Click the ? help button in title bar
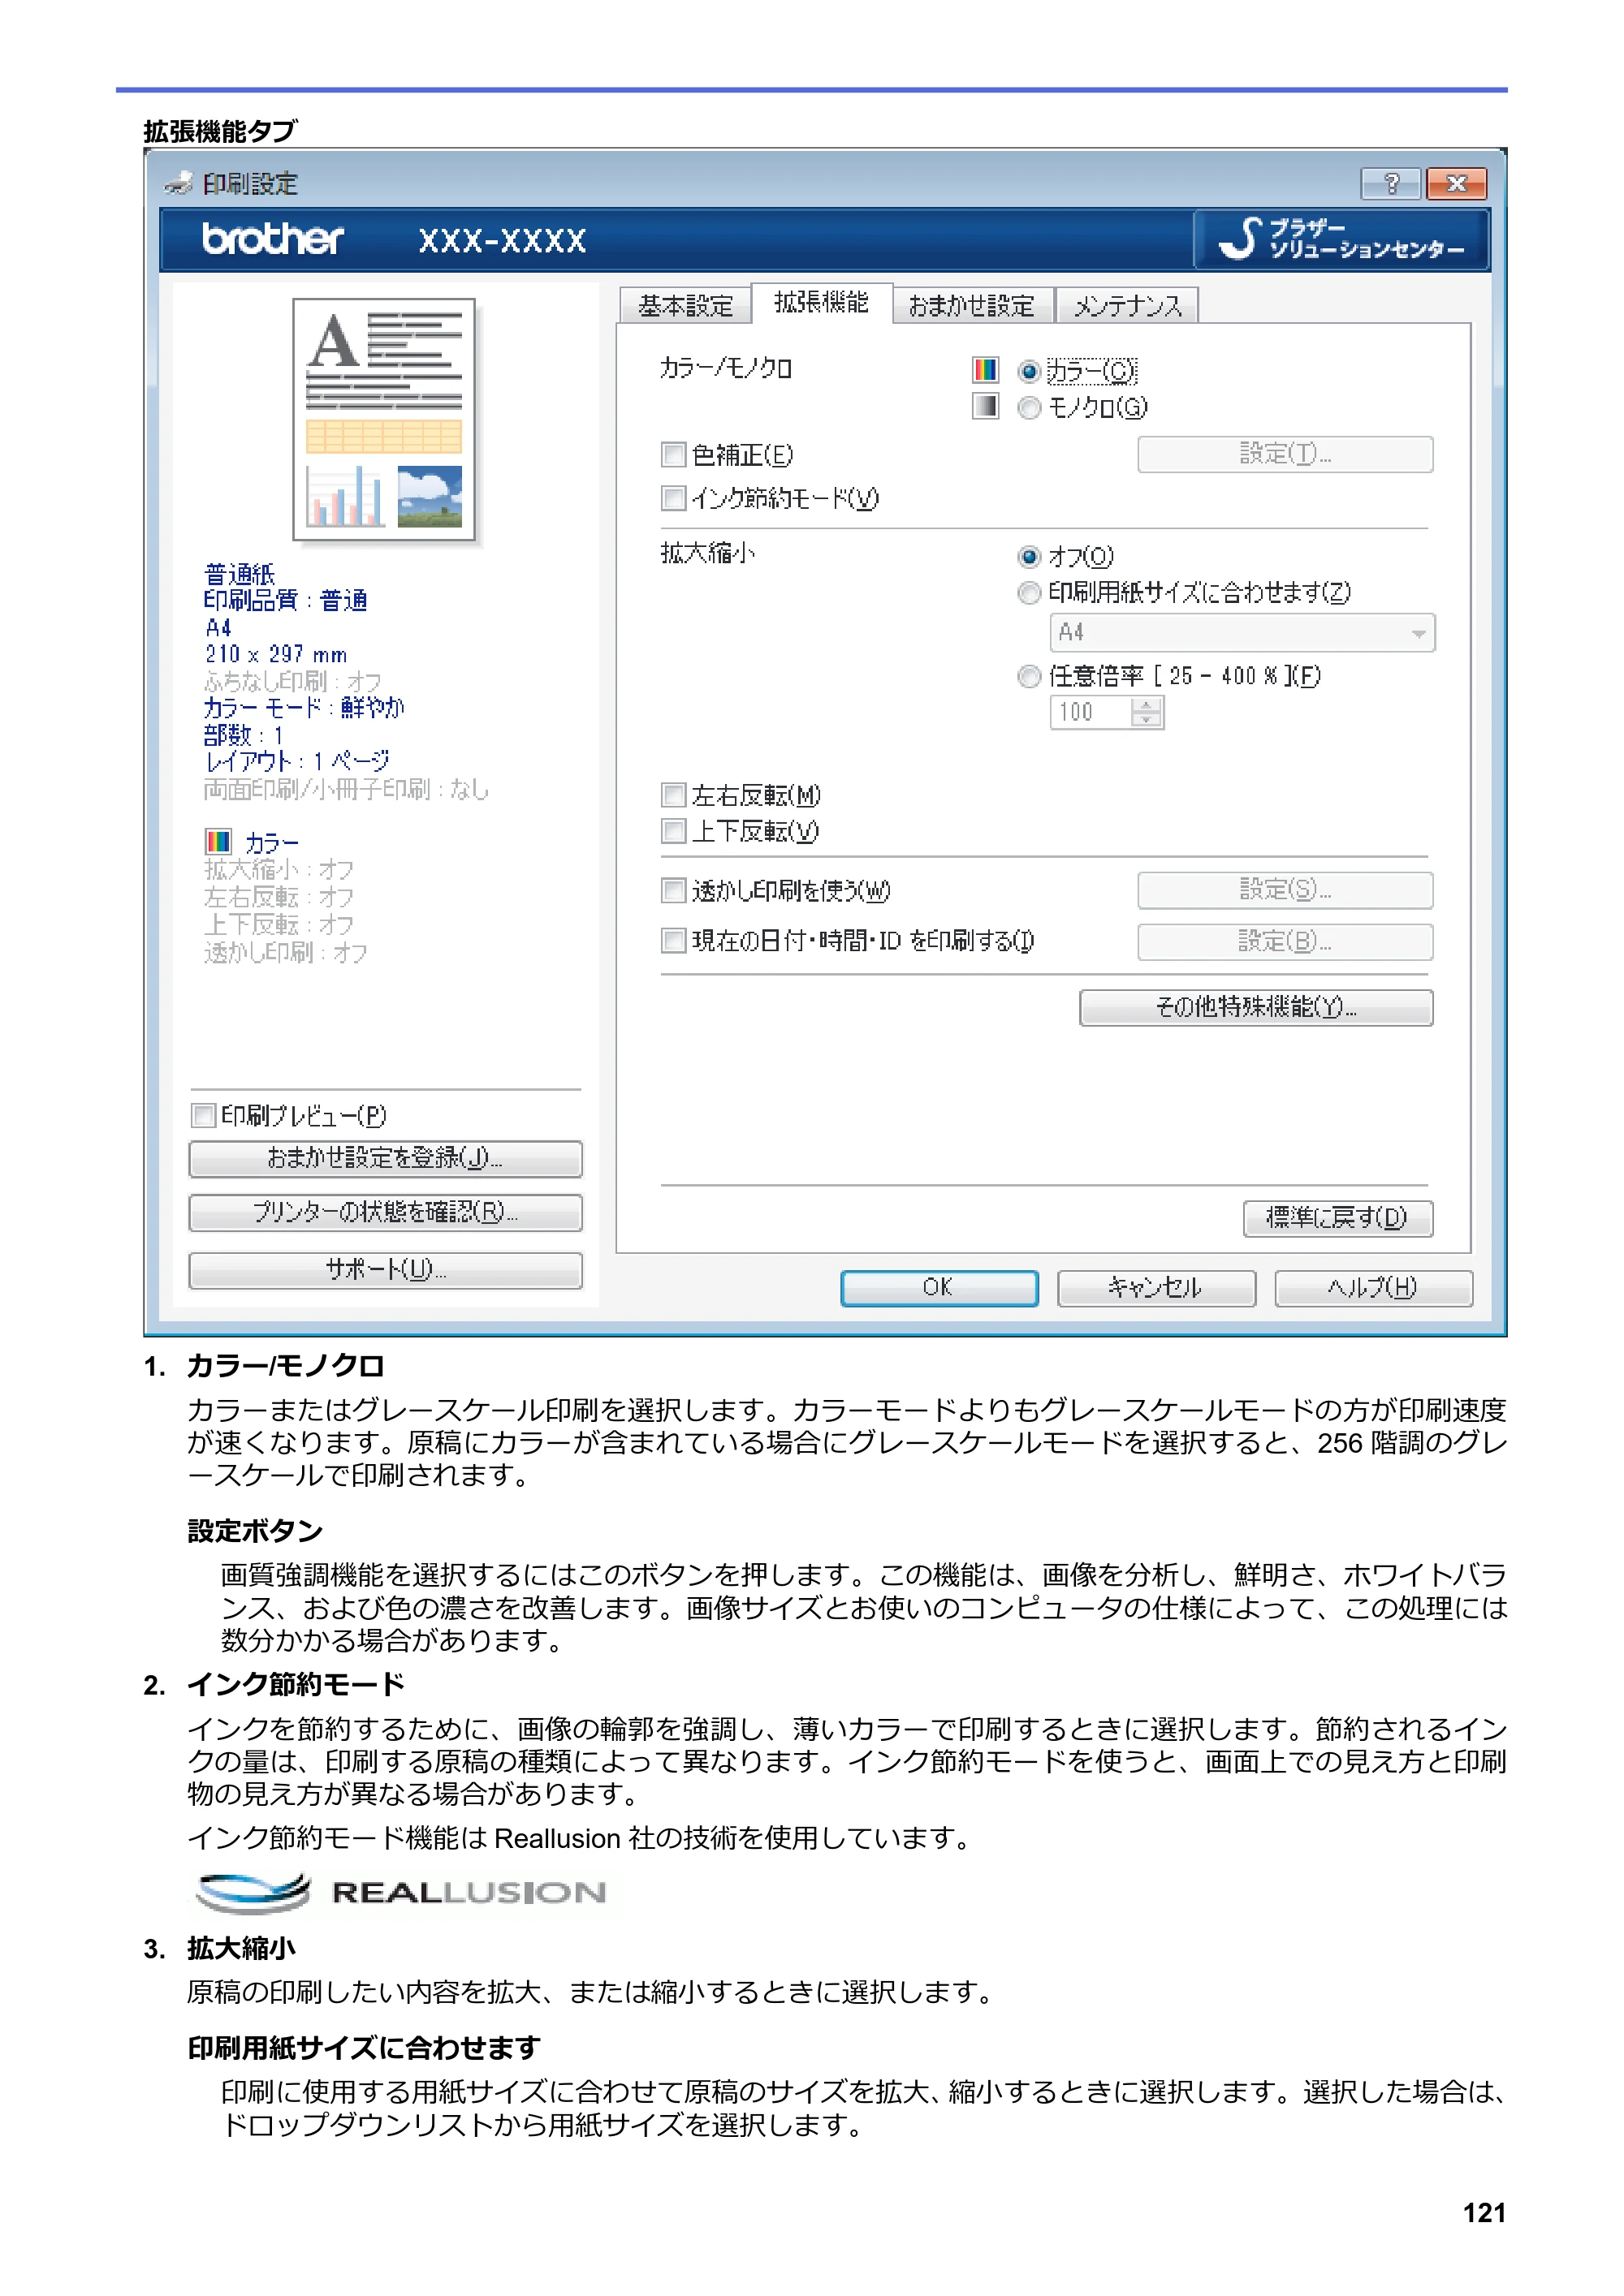This screenshot has width=1624, height=2296. pyautogui.click(x=1390, y=183)
